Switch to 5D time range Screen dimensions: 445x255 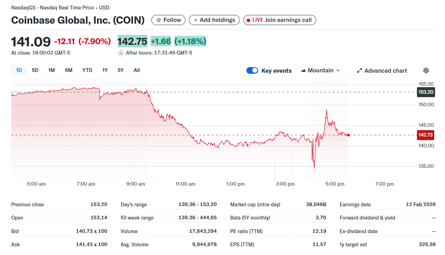click(x=35, y=70)
